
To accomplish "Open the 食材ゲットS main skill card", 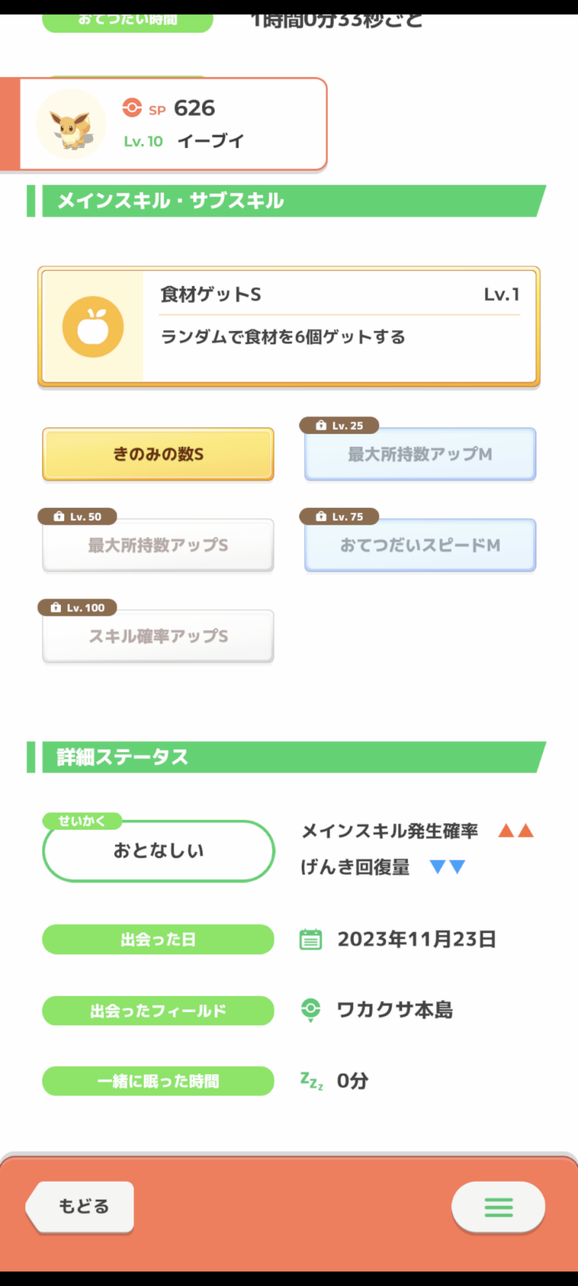I will 340,327.
